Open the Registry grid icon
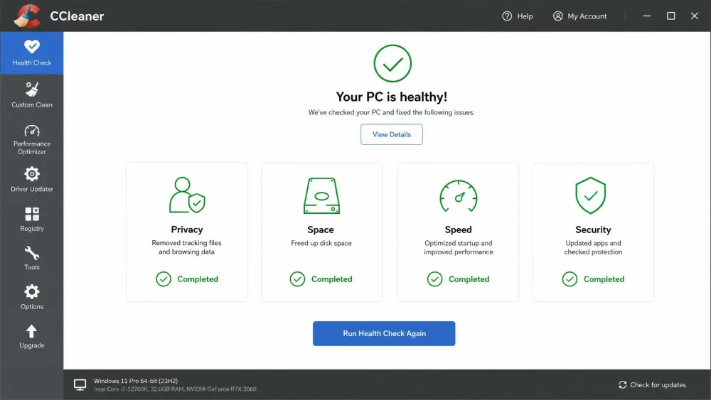This screenshot has height=400, width=711. pyautogui.click(x=32, y=214)
